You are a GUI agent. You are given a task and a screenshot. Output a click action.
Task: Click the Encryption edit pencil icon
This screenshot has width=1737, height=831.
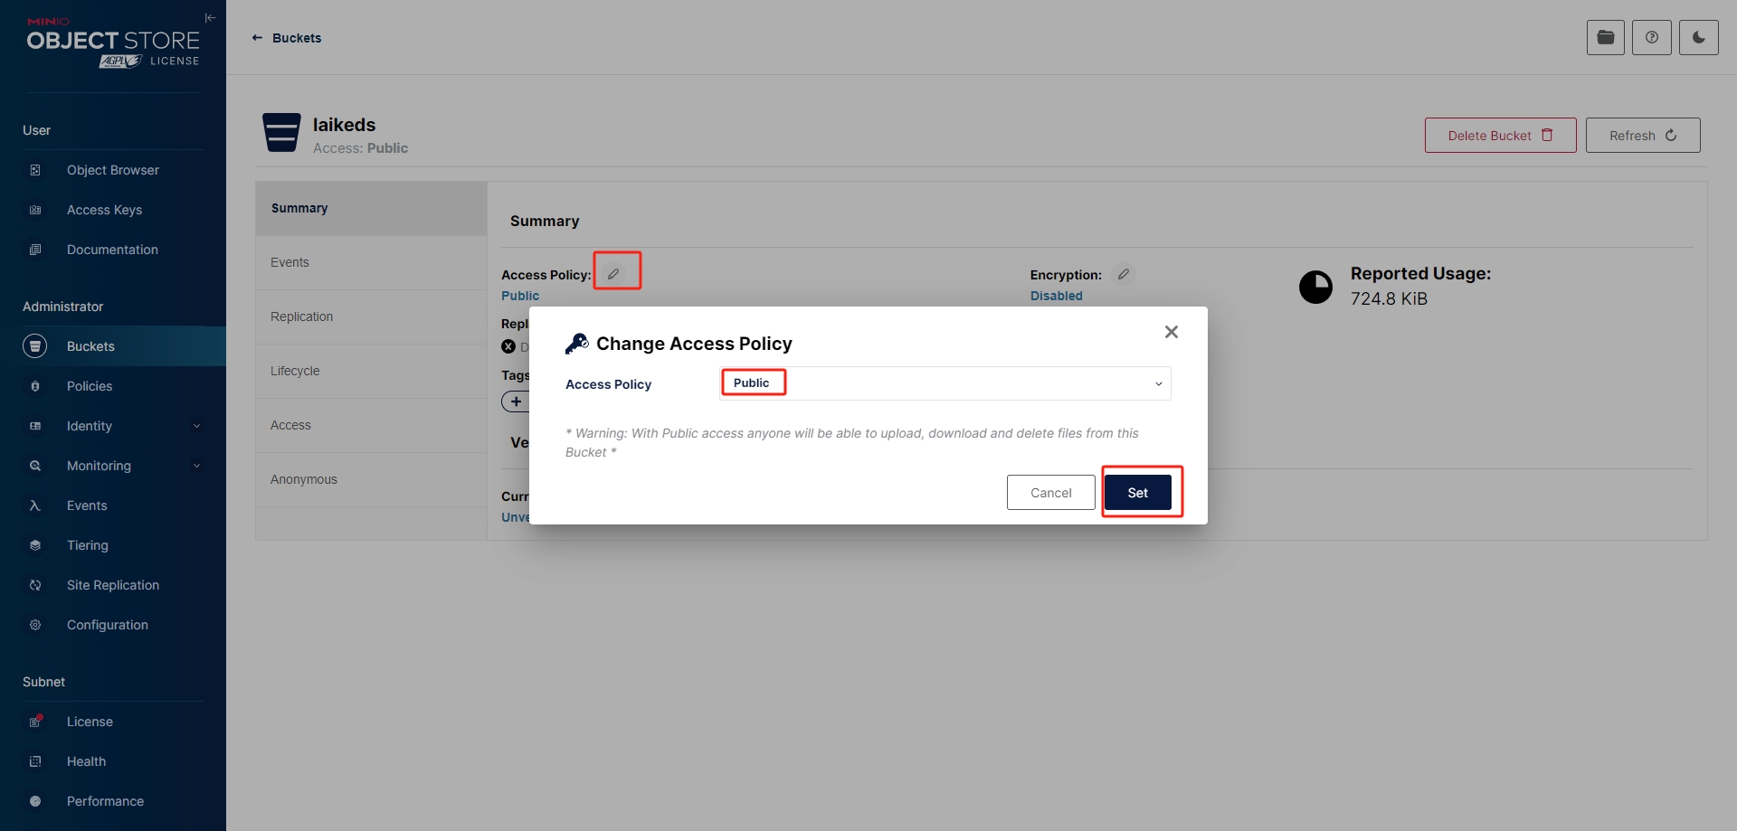tap(1123, 274)
